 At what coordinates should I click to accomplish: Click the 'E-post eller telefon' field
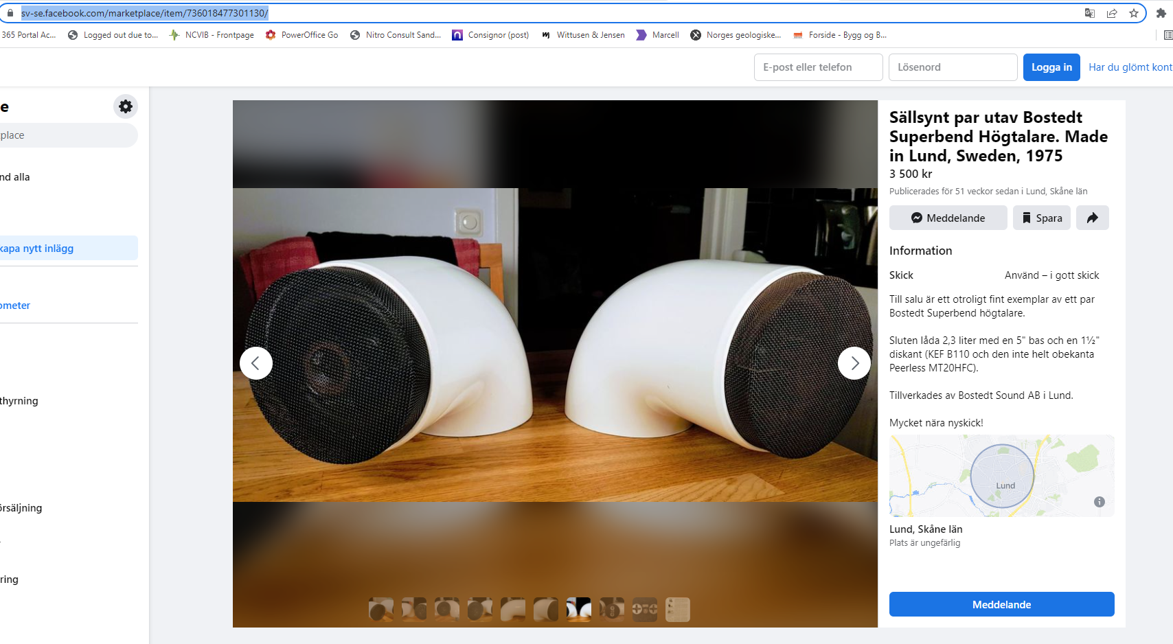click(x=819, y=67)
